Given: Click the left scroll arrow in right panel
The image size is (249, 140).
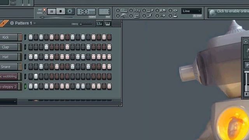Looking at the screenshot, I should click(x=246, y=94).
